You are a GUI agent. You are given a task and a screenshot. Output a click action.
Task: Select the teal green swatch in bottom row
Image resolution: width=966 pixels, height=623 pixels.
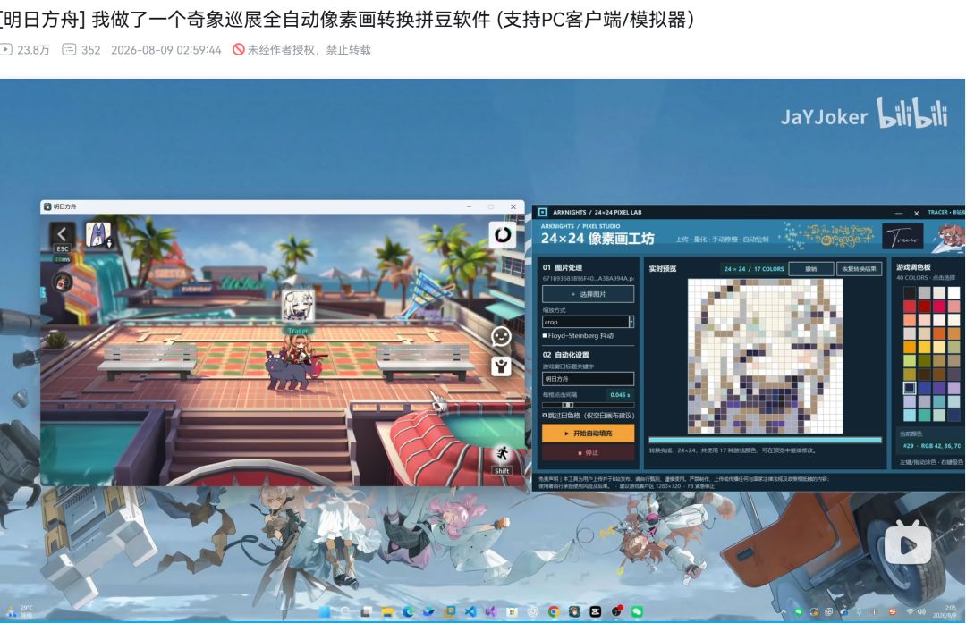(924, 415)
